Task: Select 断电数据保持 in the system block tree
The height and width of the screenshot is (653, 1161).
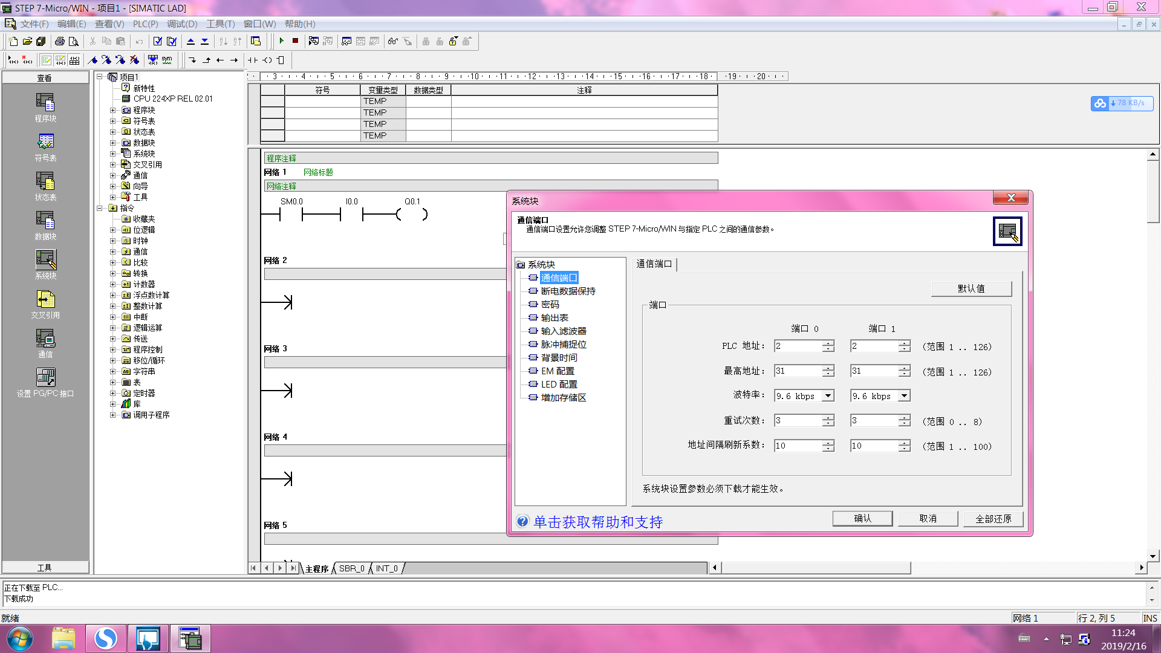Action: coord(568,291)
